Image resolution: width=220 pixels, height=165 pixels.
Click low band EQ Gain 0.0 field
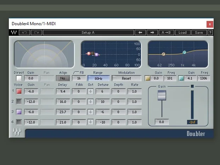point(157,78)
